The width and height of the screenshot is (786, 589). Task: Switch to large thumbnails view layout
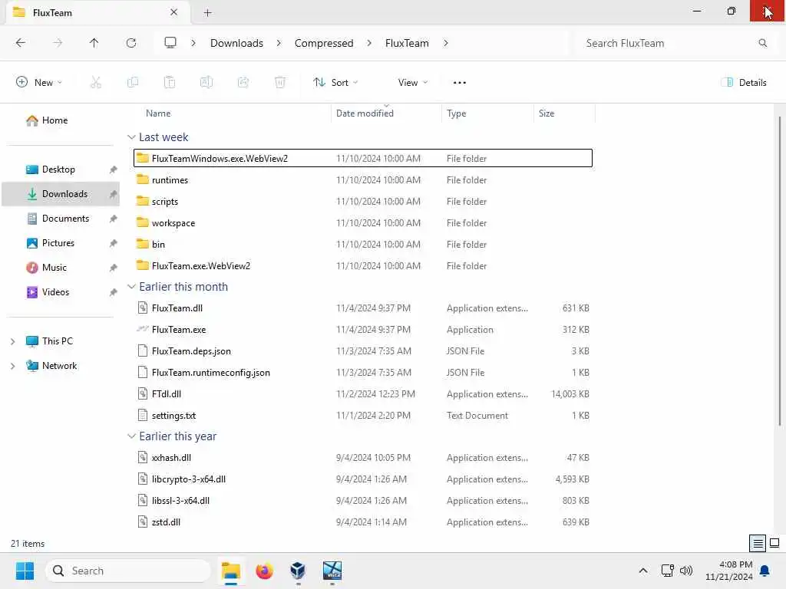tap(774, 543)
